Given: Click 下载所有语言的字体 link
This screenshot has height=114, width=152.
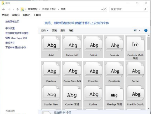Looking at the screenshot, I should (16, 47).
